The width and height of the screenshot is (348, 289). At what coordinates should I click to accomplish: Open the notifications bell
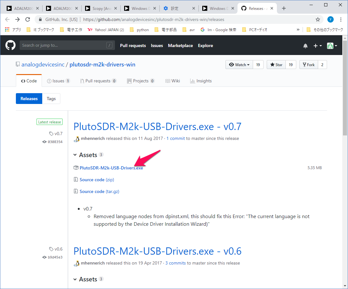tap(305, 46)
